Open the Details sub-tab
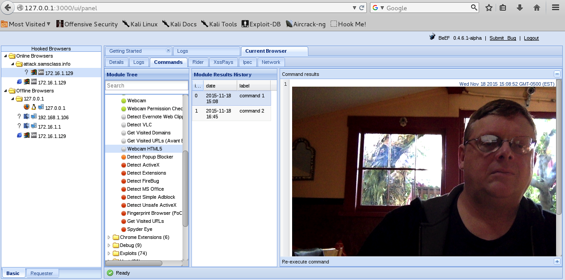The width and height of the screenshot is (565, 280). pos(116,62)
